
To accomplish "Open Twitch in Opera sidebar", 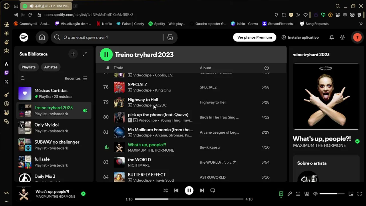I will click(7, 73).
